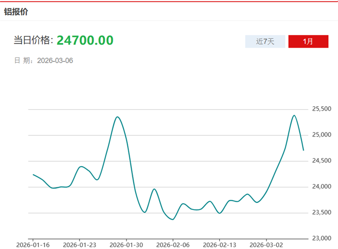The width and height of the screenshot is (338, 249).
Task: Select the date text 2026-03-06
Action: click(x=55, y=61)
